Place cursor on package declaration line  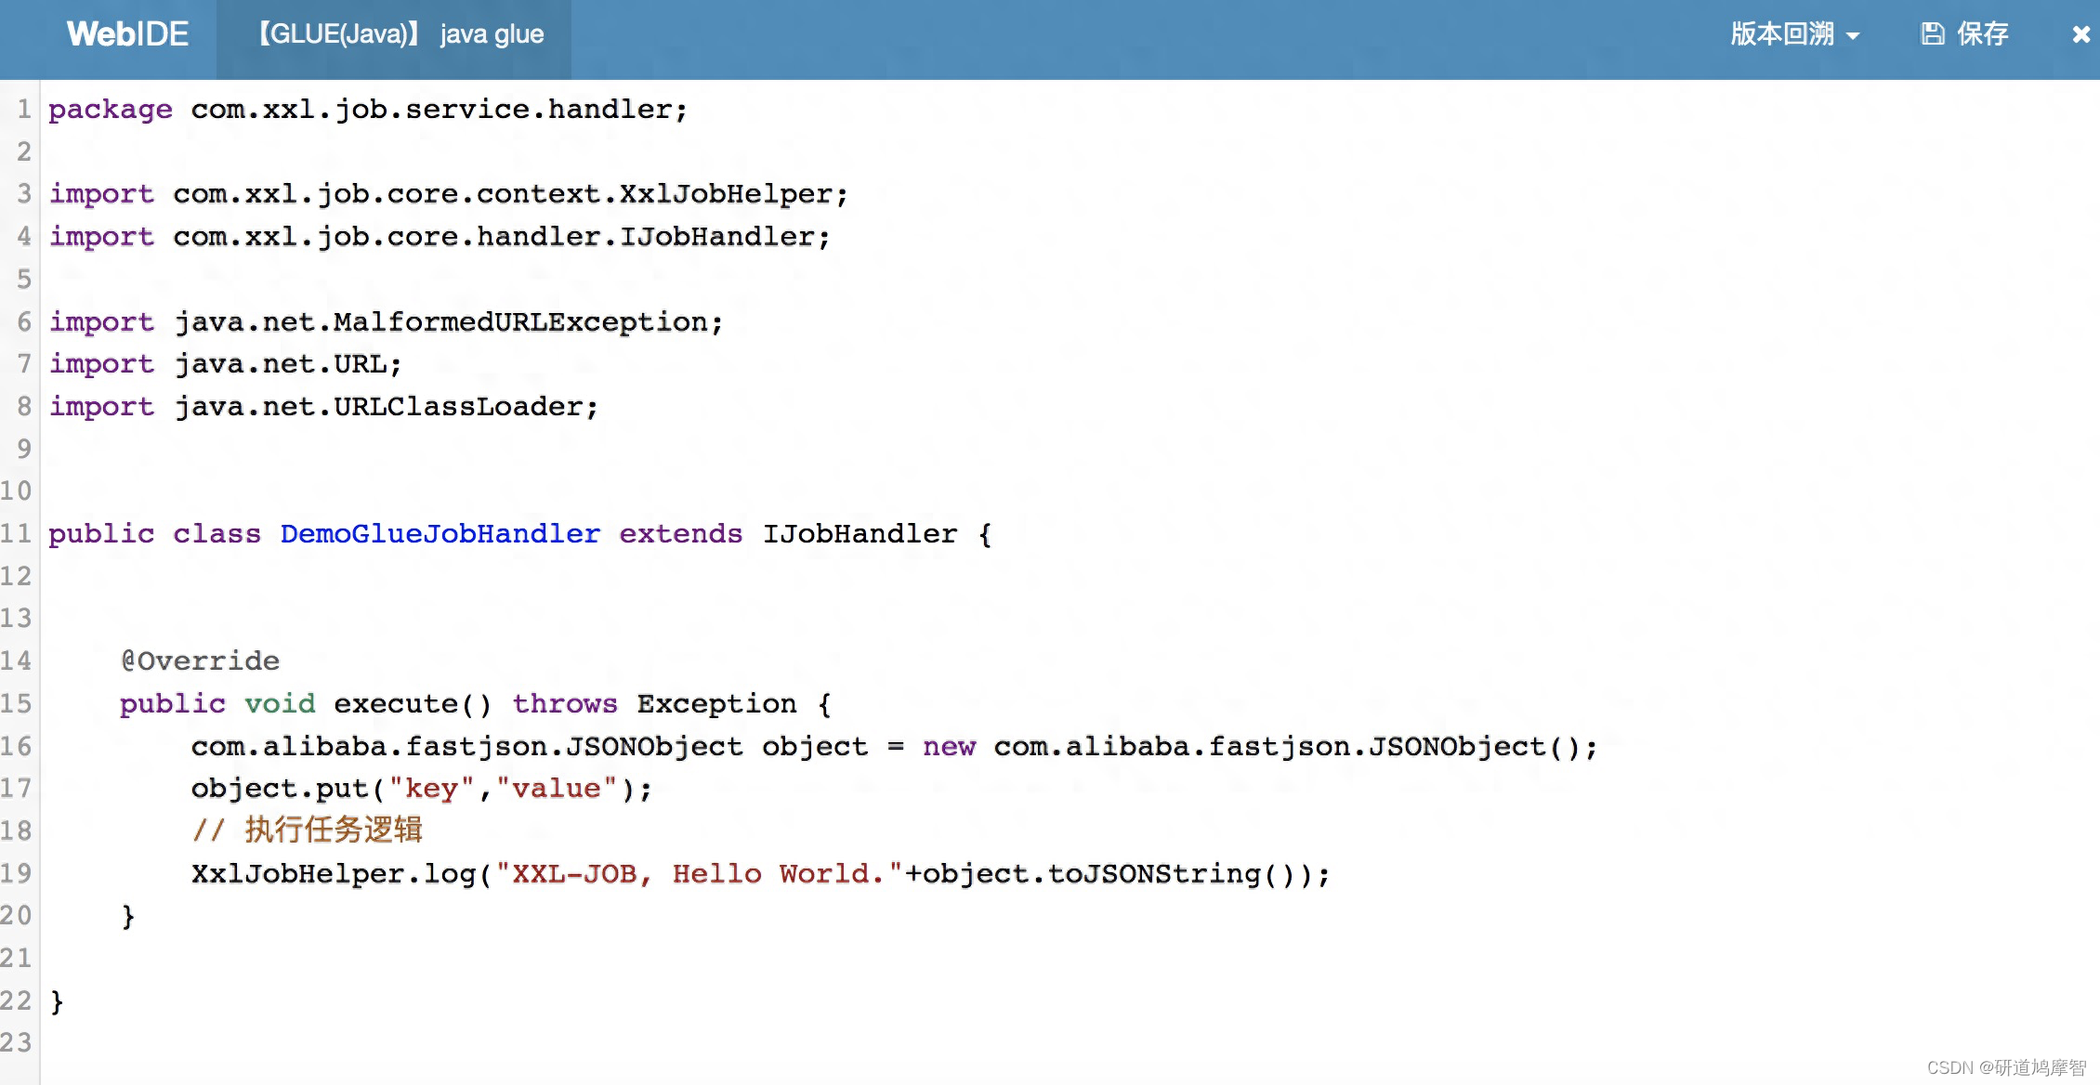[367, 110]
